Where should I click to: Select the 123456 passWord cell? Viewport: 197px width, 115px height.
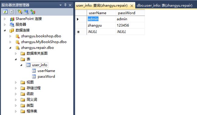(x=130, y=25)
